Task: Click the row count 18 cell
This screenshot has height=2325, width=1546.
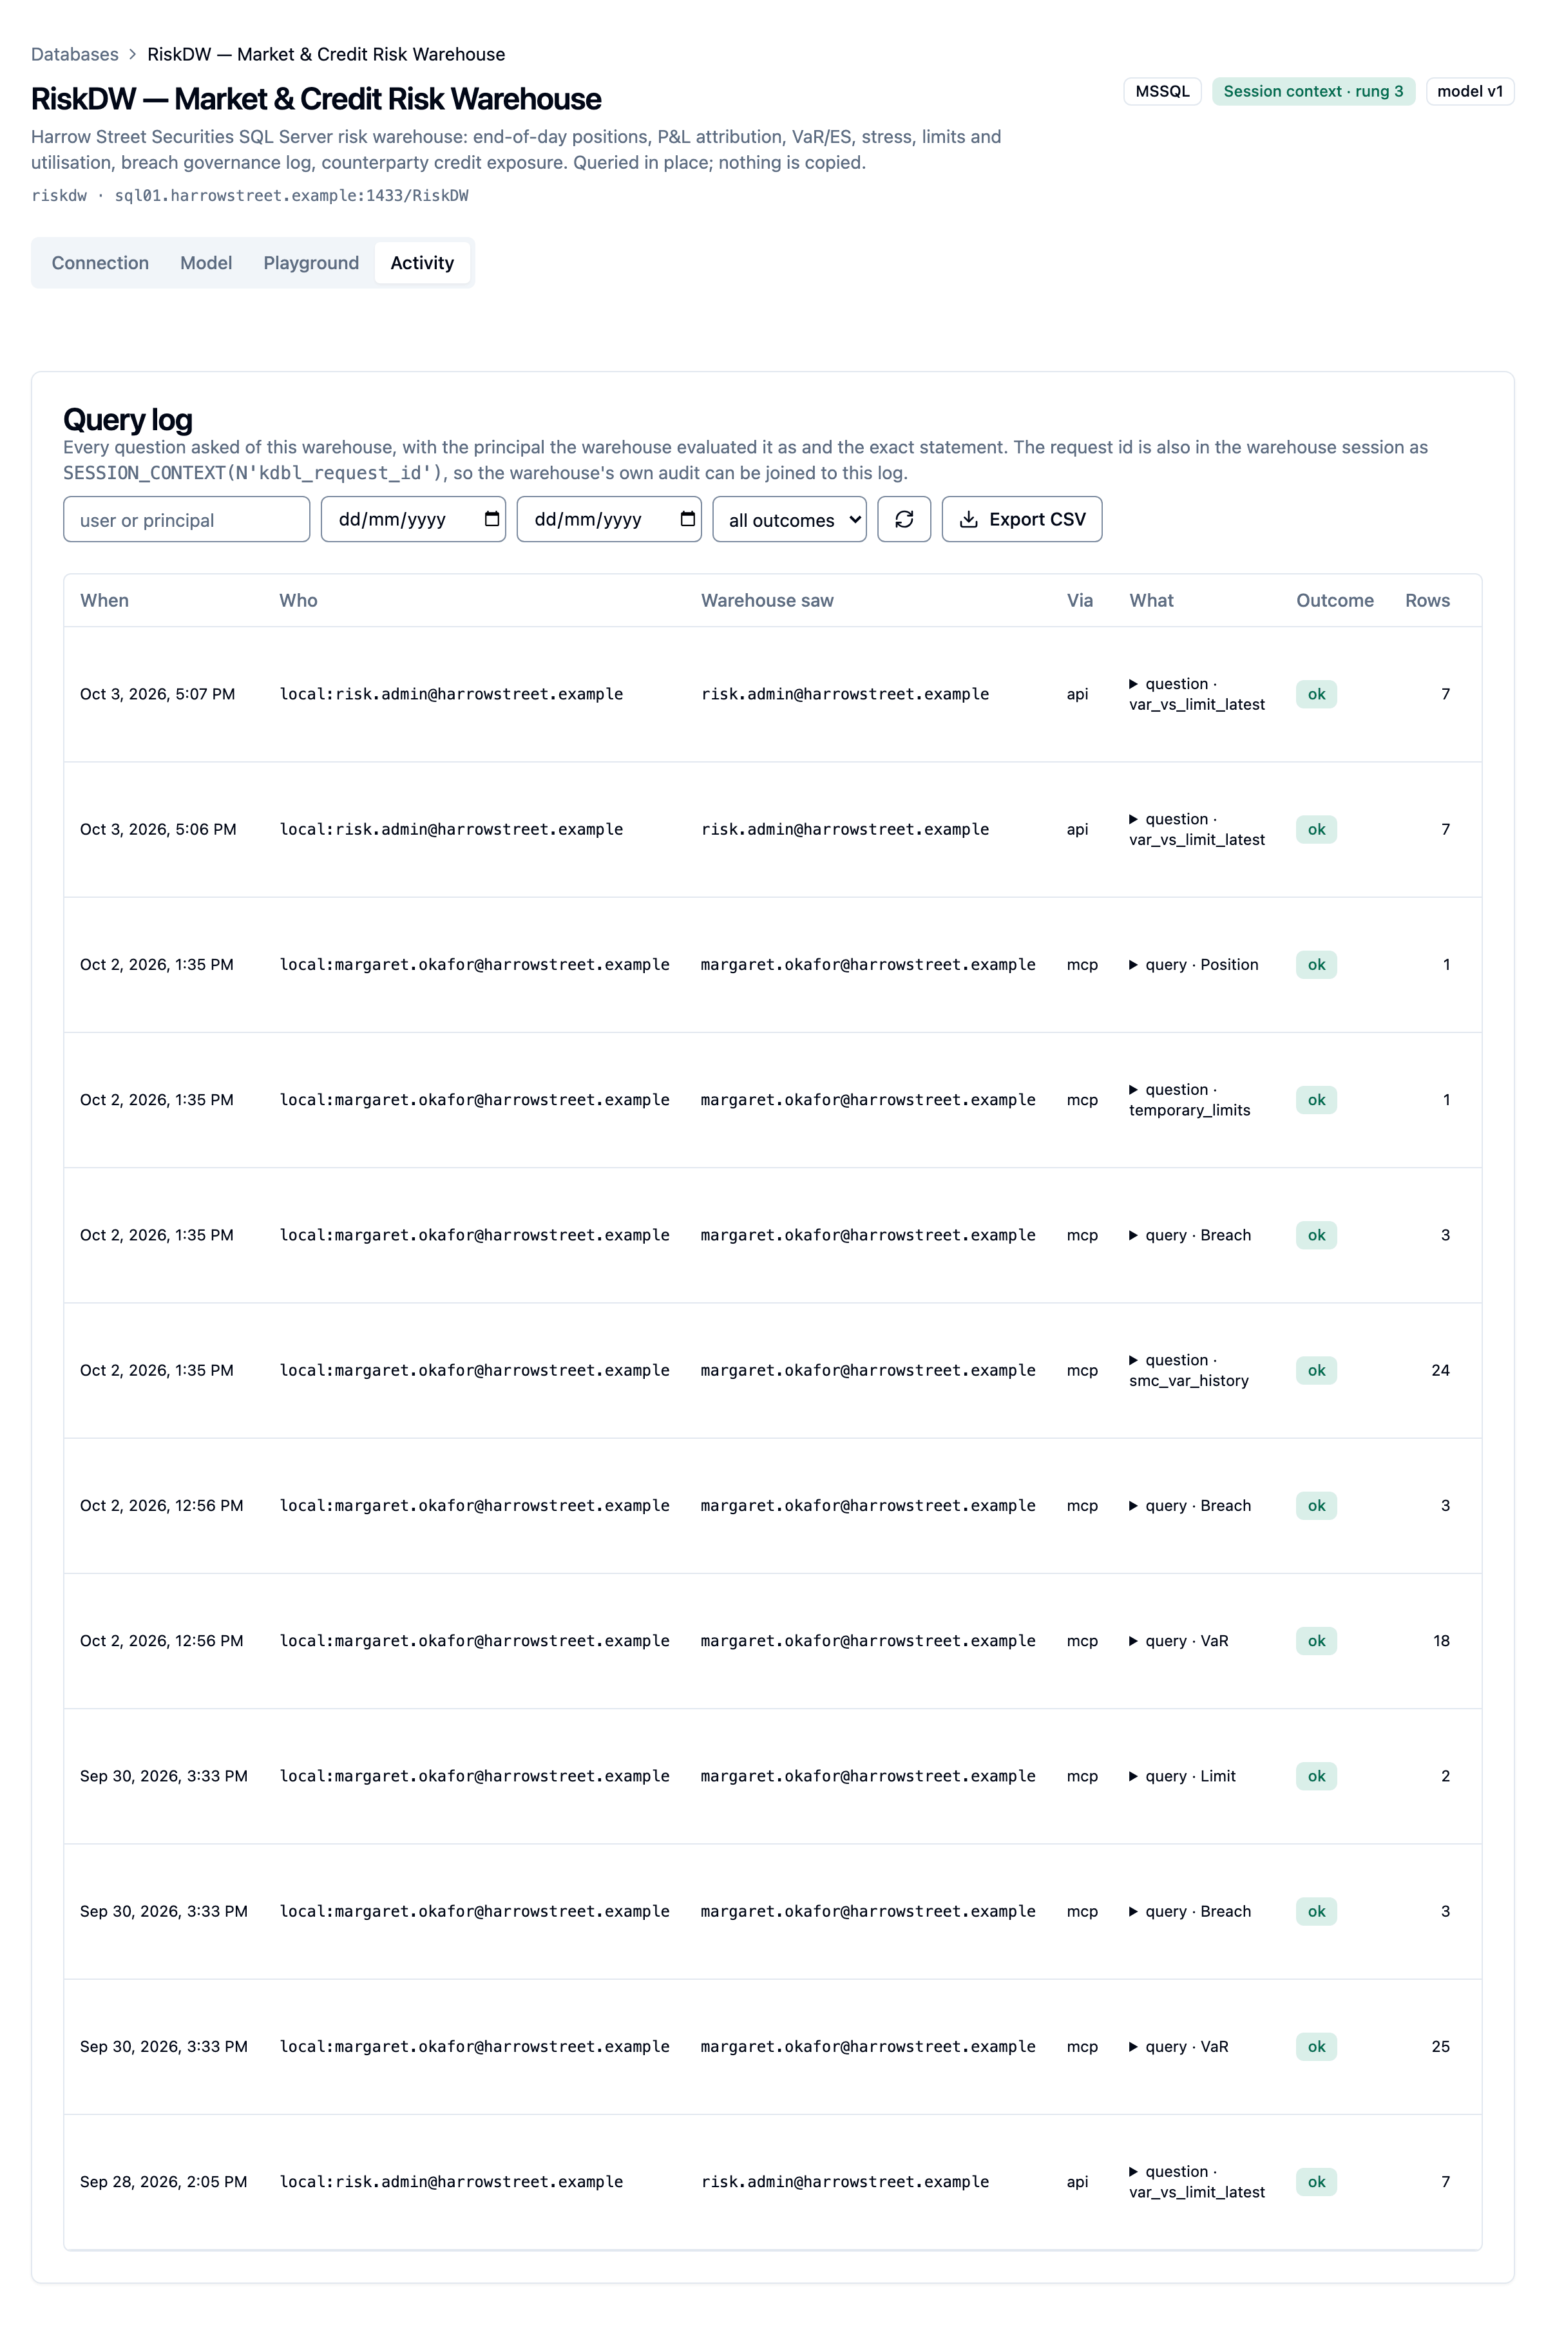Action: 1442,1641
